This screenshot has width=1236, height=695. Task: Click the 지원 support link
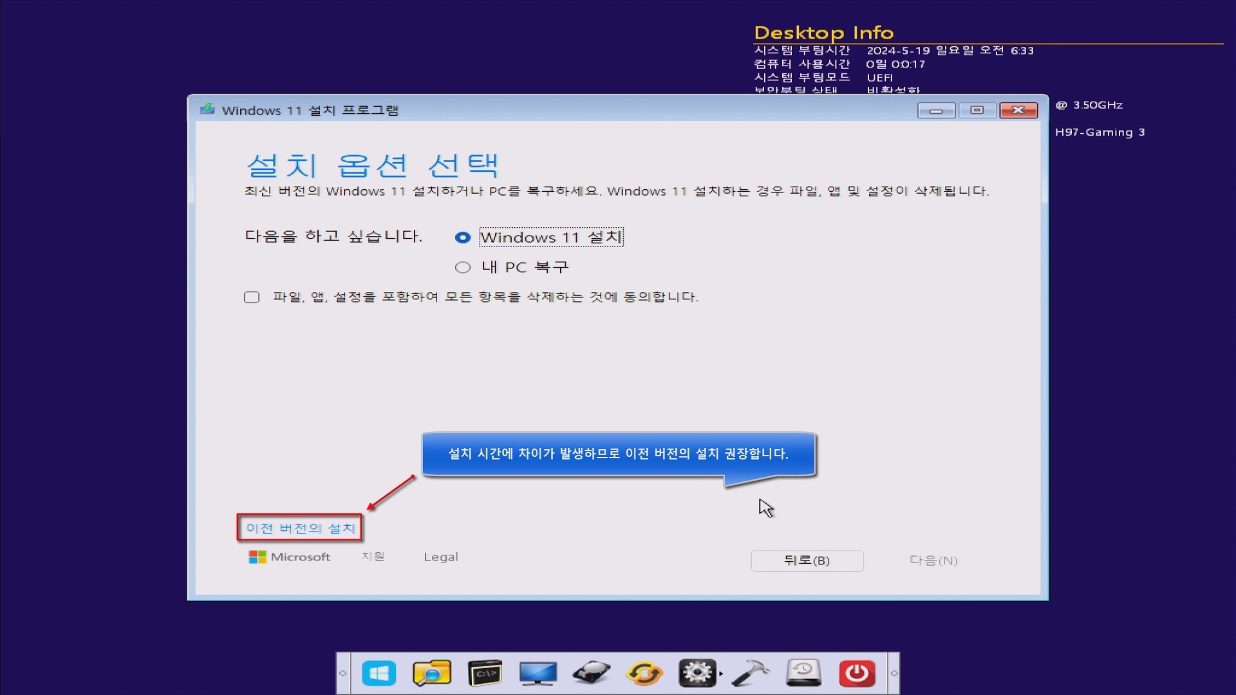(373, 557)
